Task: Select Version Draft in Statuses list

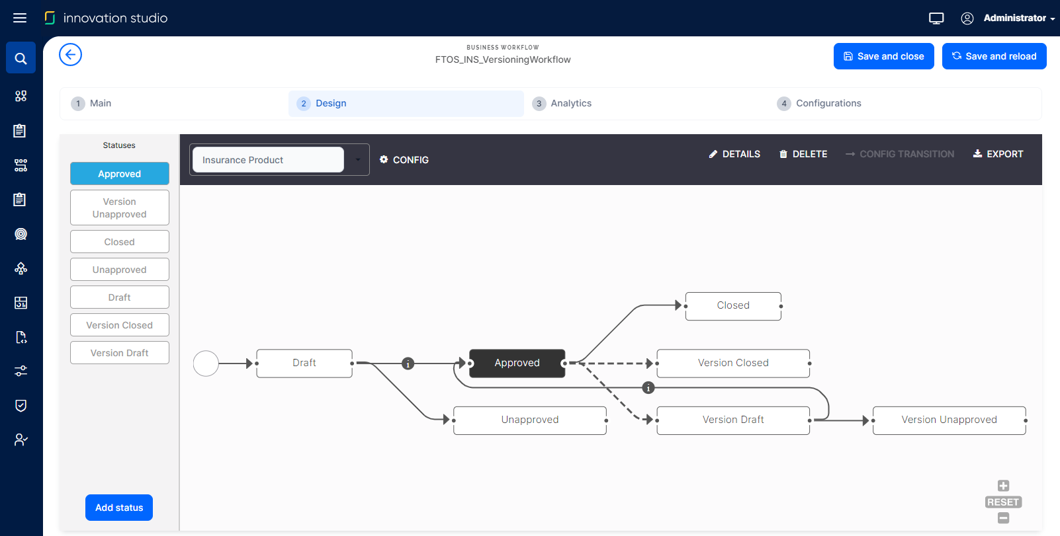Action: tap(120, 353)
